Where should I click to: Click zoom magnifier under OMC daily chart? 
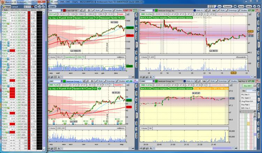[52, 148]
